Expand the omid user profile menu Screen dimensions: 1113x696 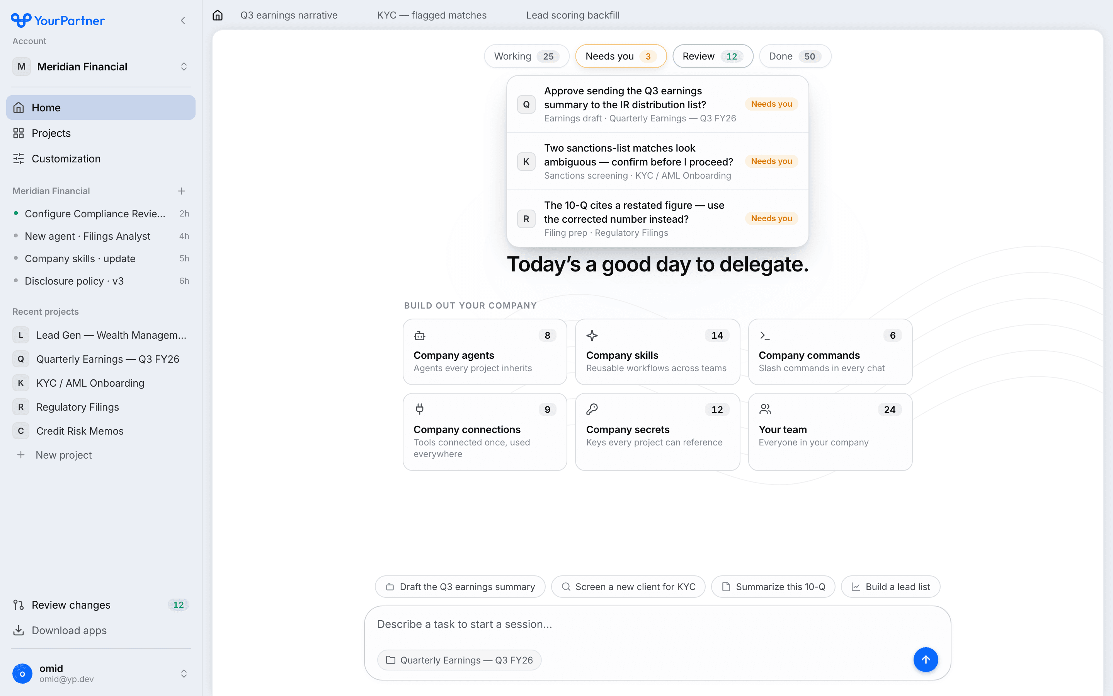(101, 674)
